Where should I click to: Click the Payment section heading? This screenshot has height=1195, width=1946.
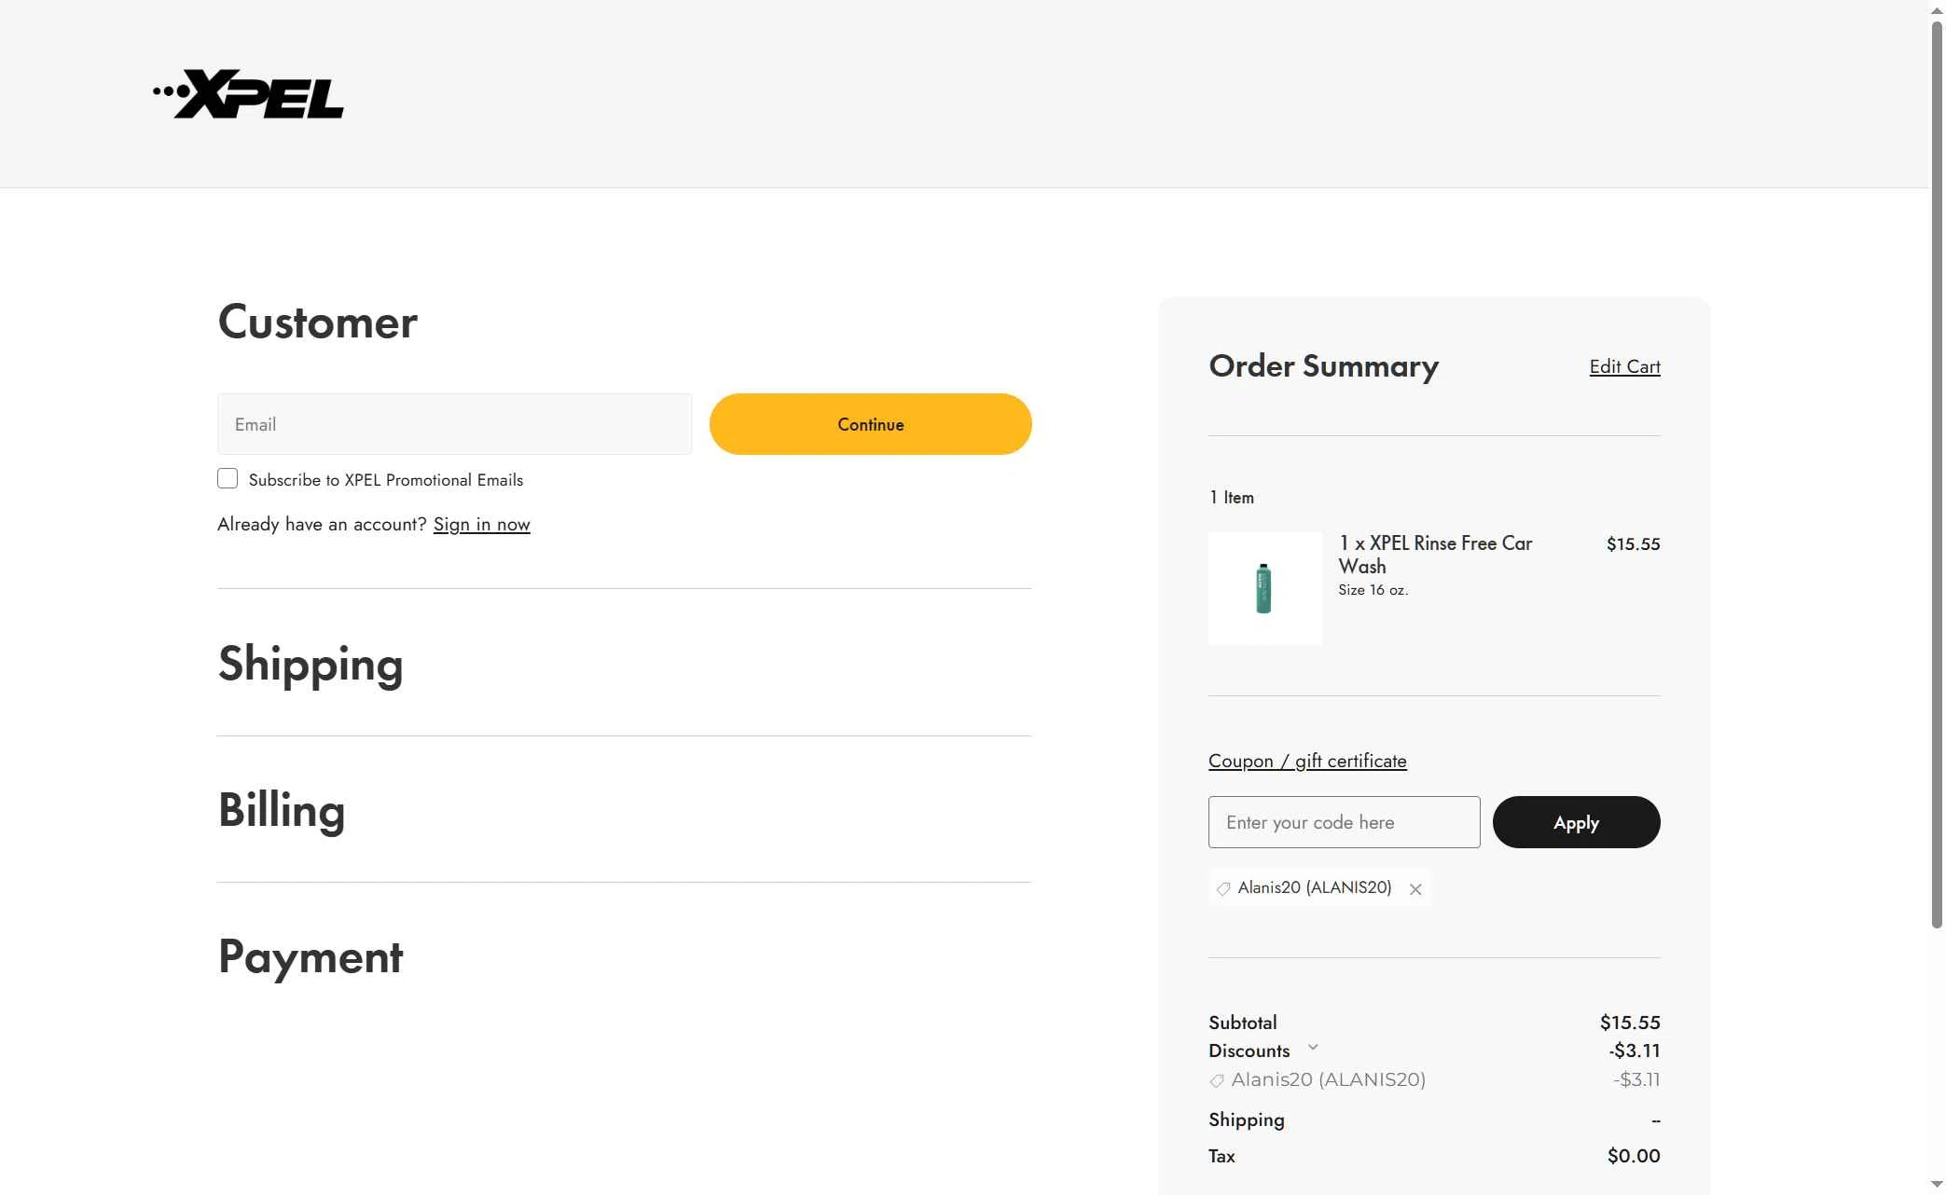coord(311,956)
